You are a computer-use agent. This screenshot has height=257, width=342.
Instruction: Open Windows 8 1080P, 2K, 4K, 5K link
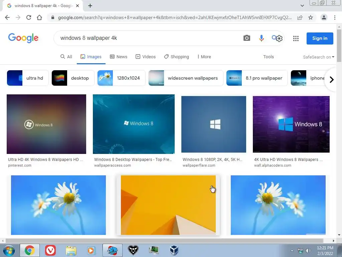[212, 160]
